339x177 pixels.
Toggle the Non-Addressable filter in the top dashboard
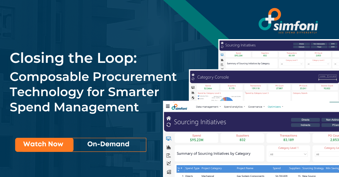coord(319,44)
